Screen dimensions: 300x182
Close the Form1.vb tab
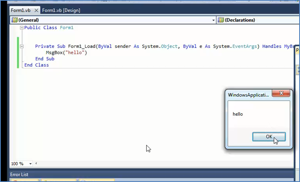pos(36,11)
